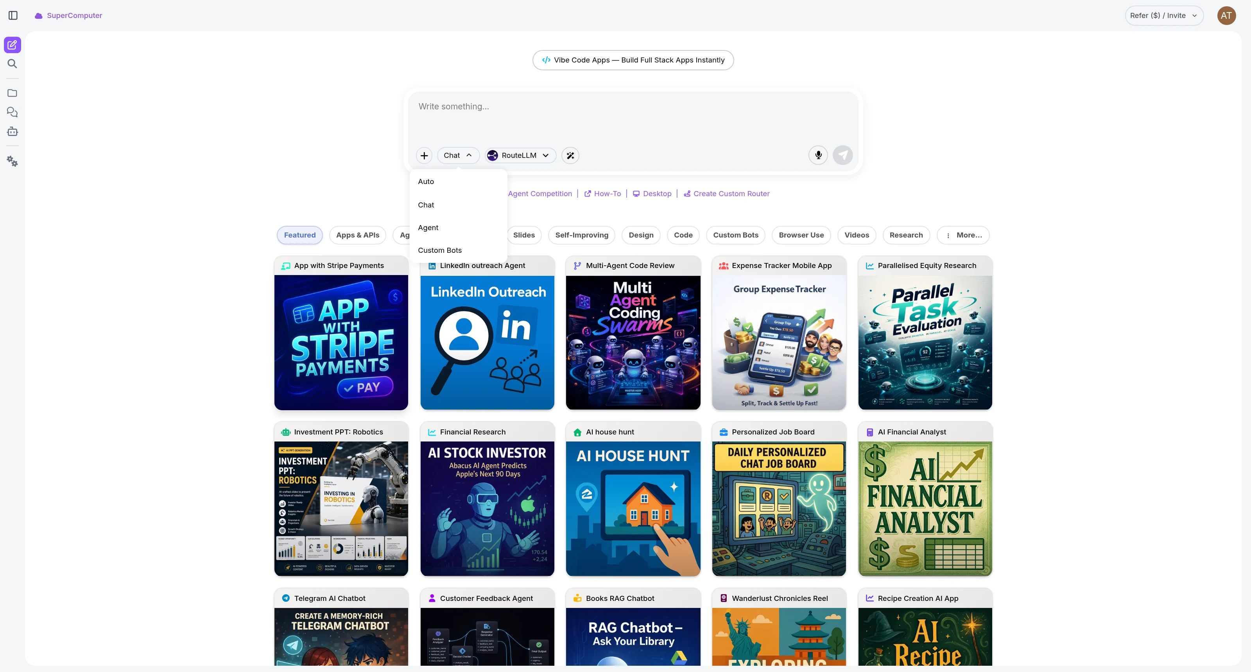Viewport: 1251px width, 672px height.
Task: Click LinkedIn icon on LinkedIn outreach card
Action: [x=432, y=266]
